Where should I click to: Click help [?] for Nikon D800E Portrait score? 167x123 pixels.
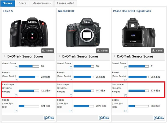[x=71, y=80]
